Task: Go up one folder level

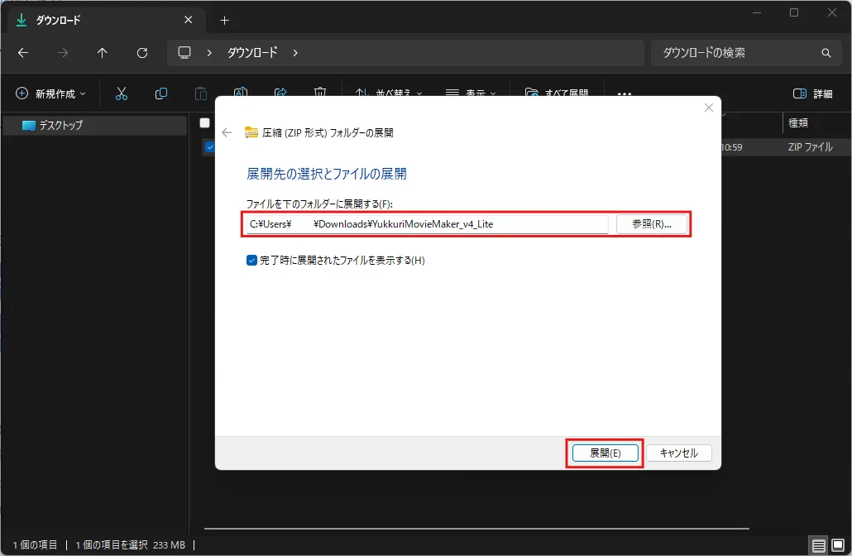Action: pos(102,53)
